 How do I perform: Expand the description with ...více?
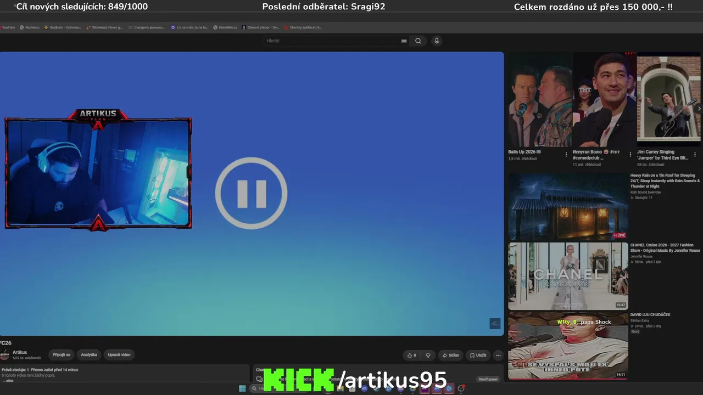click(x=9, y=380)
